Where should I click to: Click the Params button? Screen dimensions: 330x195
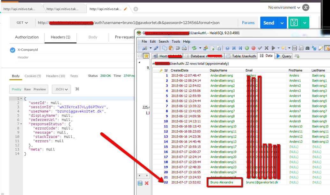pyautogui.click(x=248, y=22)
